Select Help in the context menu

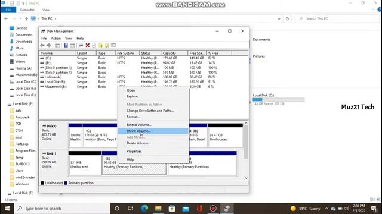pyautogui.click(x=153, y=159)
